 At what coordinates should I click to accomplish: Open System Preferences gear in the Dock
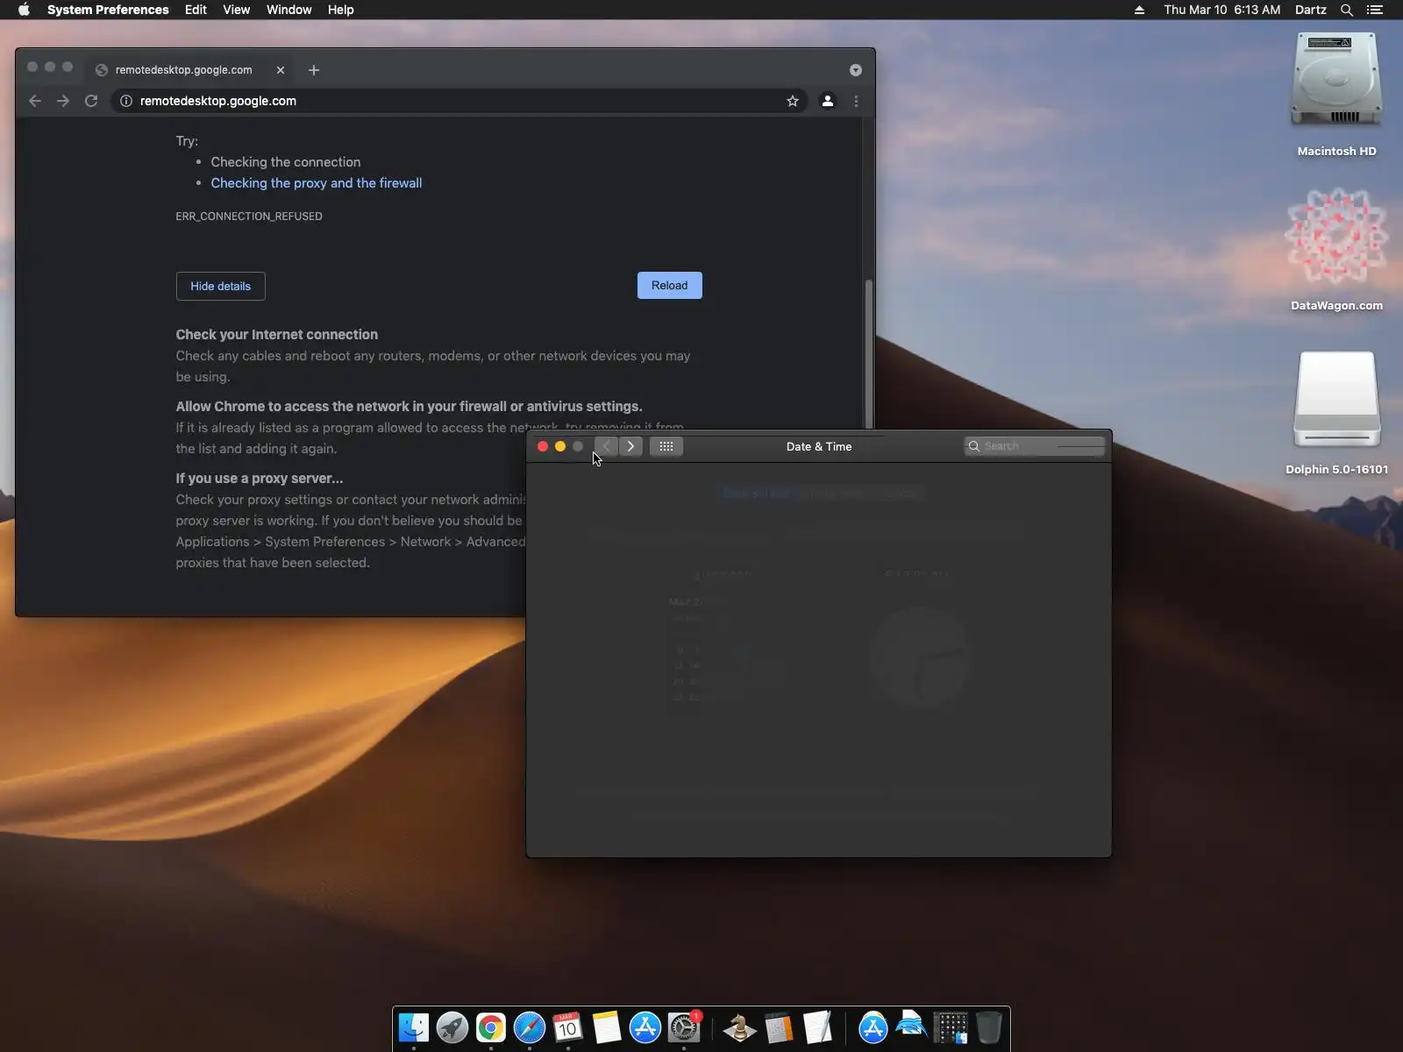(684, 1027)
